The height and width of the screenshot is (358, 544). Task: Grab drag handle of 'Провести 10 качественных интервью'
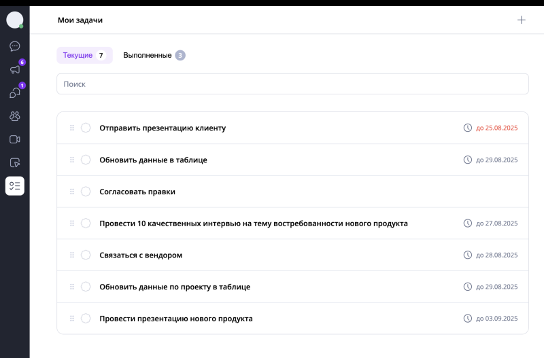pyautogui.click(x=72, y=223)
